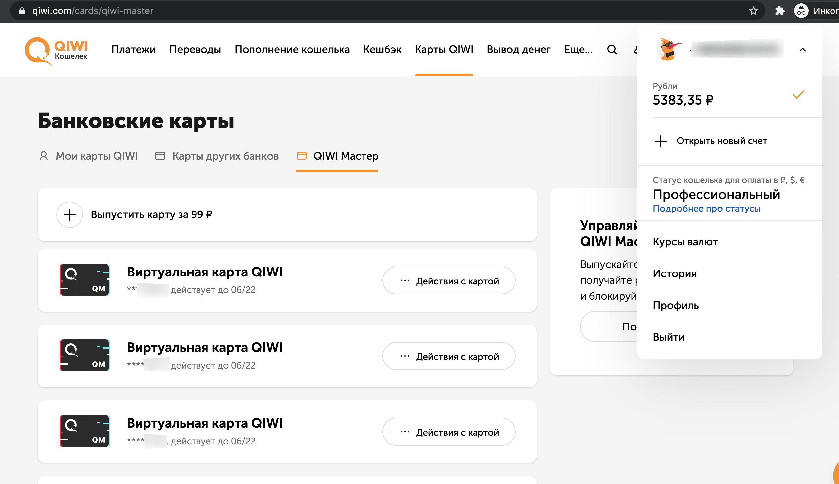Click the blurred account name in dropdown header
This screenshot has width=839, height=484.
(x=736, y=49)
